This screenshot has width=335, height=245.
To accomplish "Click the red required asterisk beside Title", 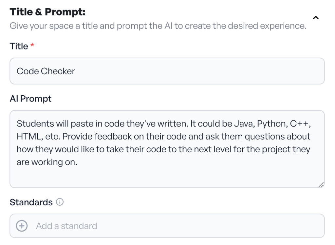I will 32,47.
